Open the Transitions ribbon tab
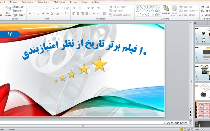210x131 pixels. (28, 2)
